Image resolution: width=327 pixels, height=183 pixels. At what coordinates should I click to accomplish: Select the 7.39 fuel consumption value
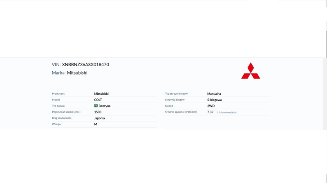click(x=210, y=112)
